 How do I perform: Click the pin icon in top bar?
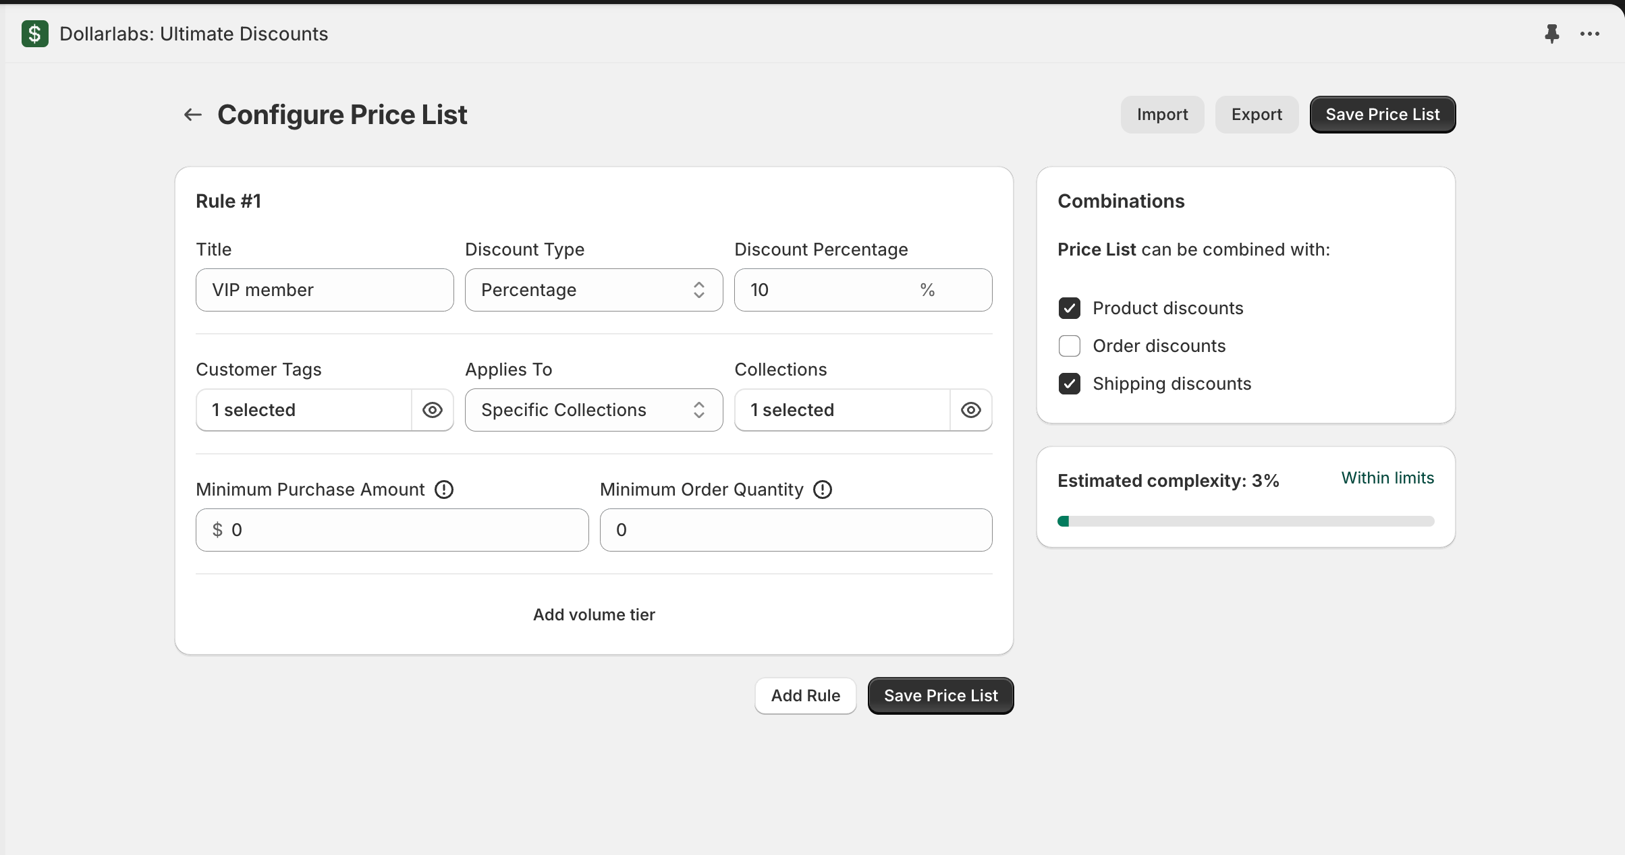click(x=1551, y=34)
